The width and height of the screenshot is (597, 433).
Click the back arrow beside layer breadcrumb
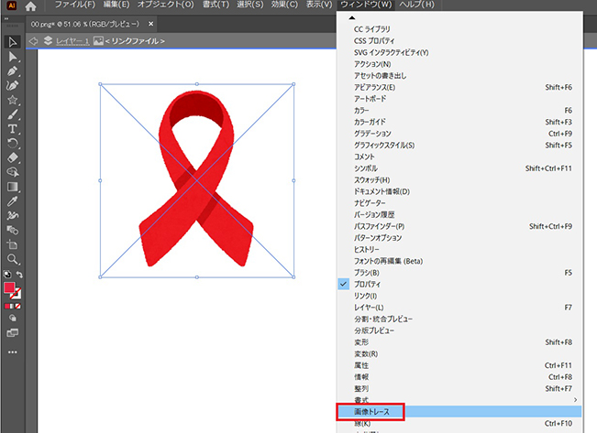tap(34, 41)
